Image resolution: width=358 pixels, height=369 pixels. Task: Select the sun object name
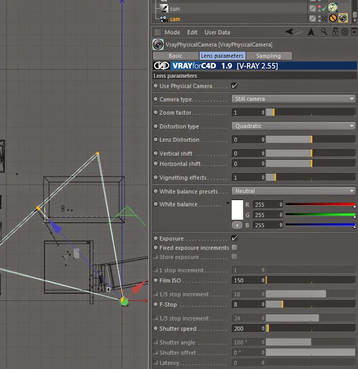175,9
